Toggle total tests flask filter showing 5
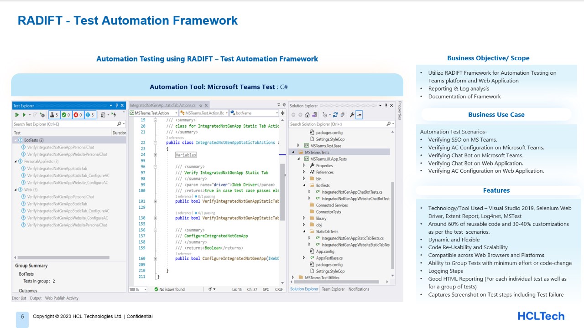 (x=54, y=115)
